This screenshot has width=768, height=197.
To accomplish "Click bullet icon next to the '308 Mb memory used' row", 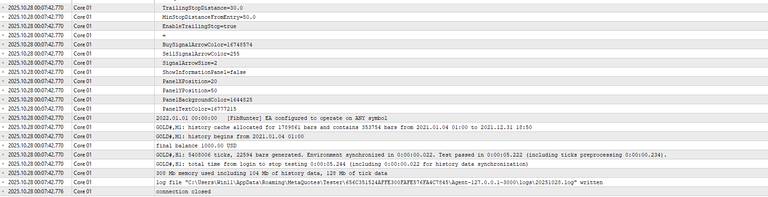I will (x=3, y=173).
